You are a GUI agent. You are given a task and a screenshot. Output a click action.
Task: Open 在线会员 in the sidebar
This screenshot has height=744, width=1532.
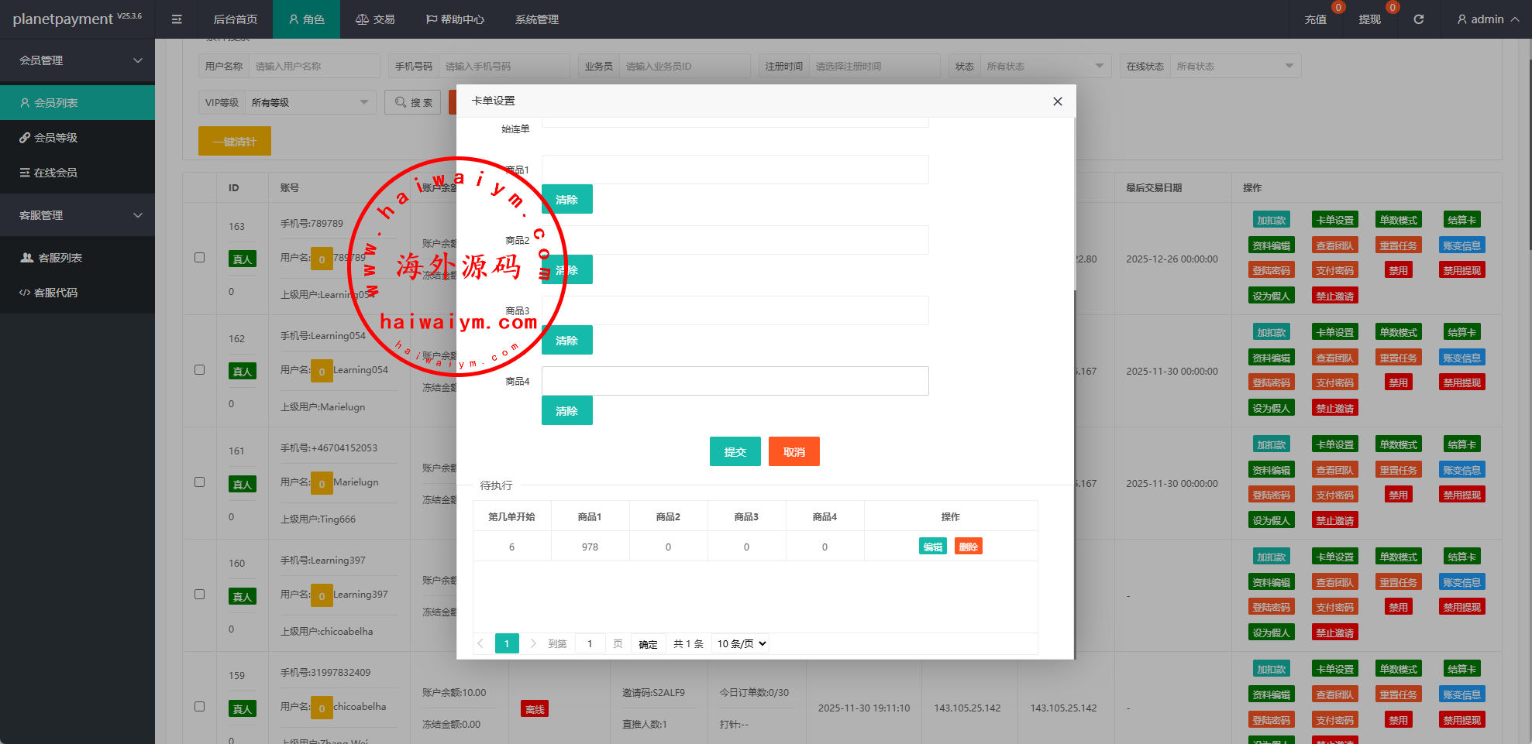[56, 173]
